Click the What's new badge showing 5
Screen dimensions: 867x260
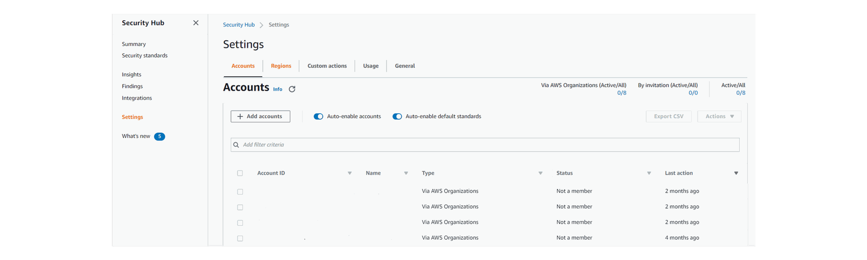pos(159,136)
